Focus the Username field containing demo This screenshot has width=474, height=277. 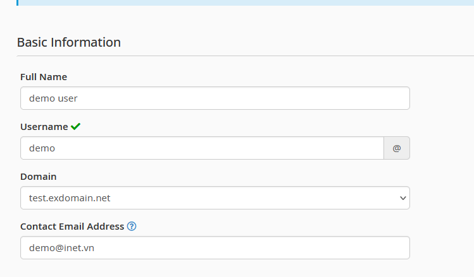(203, 148)
